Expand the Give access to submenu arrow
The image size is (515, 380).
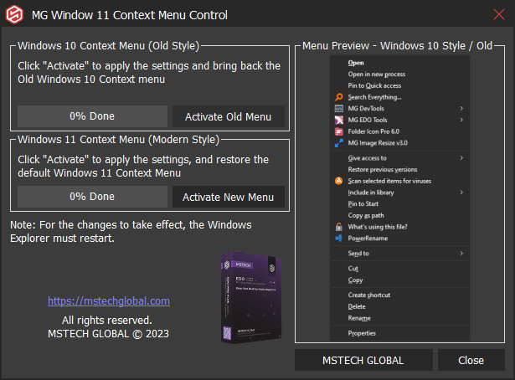click(461, 158)
